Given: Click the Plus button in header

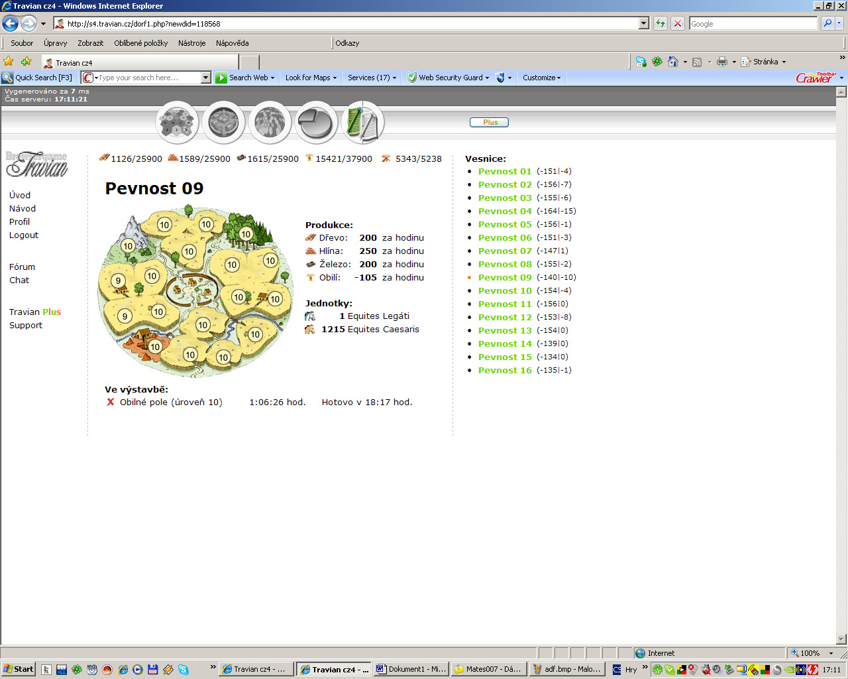Looking at the screenshot, I should 489,122.
